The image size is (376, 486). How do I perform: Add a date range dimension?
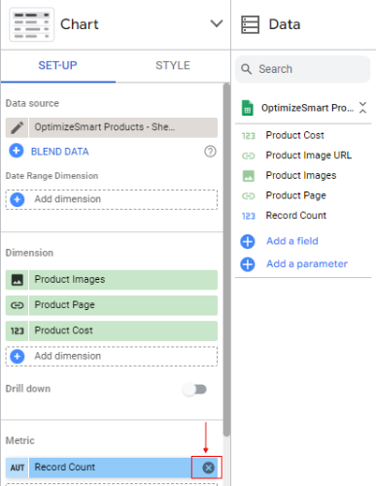(112, 199)
